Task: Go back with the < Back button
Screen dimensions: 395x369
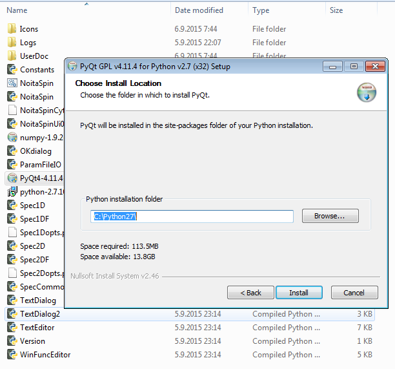Action: 250,293
